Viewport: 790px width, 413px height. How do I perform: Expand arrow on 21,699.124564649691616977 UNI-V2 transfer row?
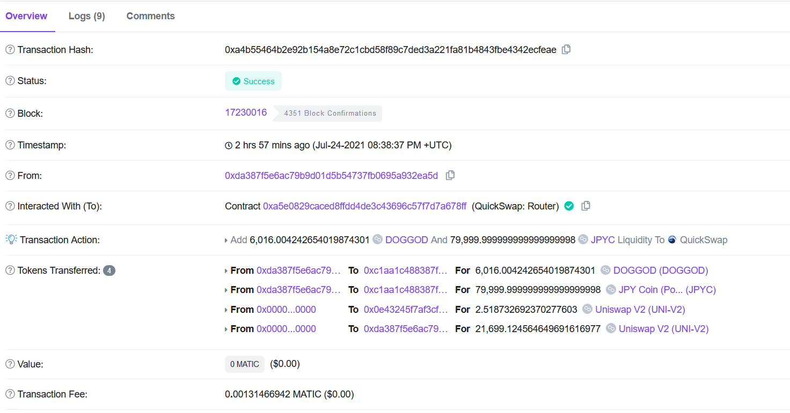tap(226, 329)
